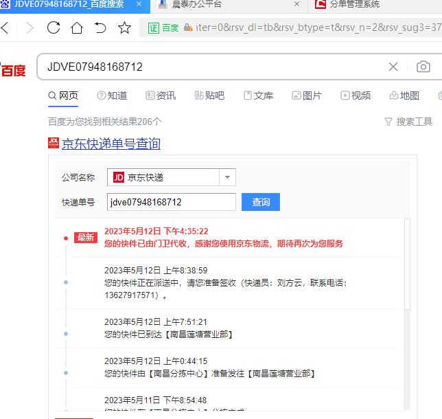The height and width of the screenshot is (419, 442).
Task: Open the browser home page icon
Action: point(77,27)
